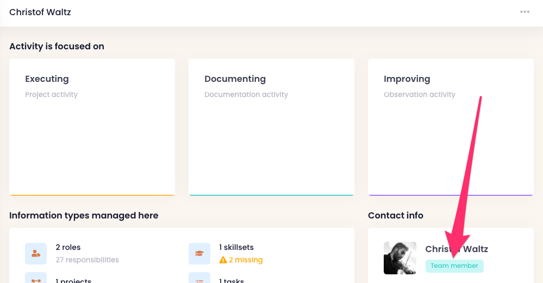Click the projects icon below roles
Viewport: 543px width, 283px height.
[x=36, y=279]
